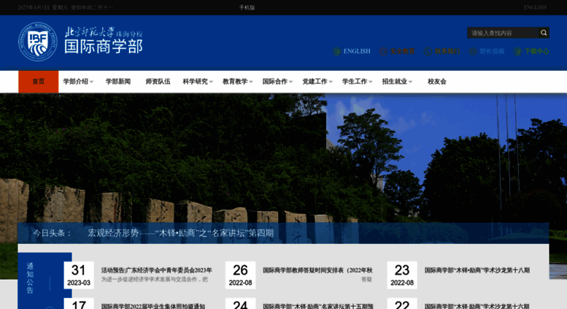Open the ENGLISH link in header row
This screenshot has height=309, width=567.
tap(357, 51)
